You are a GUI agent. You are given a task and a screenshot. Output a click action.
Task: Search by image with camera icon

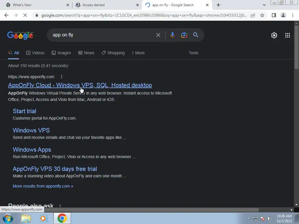(184, 35)
